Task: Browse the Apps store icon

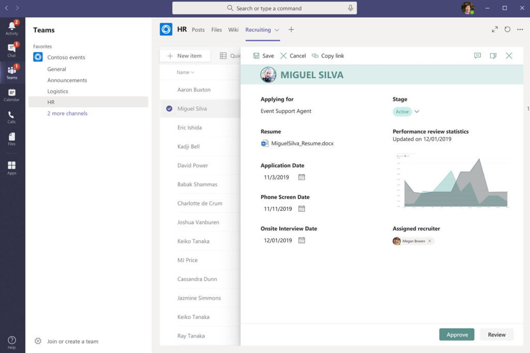Action: click(x=12, y=168)
